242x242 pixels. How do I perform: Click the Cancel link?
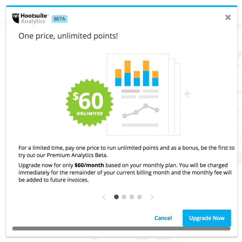click(163, 218)
